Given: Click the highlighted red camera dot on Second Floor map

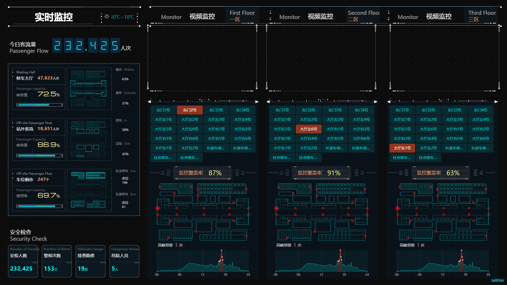Looking at the screenshot, I should [x=276, y=208].
